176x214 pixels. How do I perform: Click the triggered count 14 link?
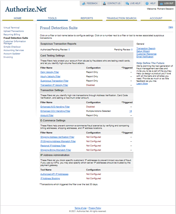click(131, 111)
